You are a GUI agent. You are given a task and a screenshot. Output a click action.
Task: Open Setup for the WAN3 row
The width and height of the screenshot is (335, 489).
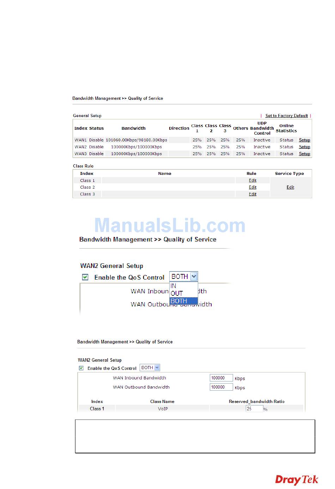[305, 154]
